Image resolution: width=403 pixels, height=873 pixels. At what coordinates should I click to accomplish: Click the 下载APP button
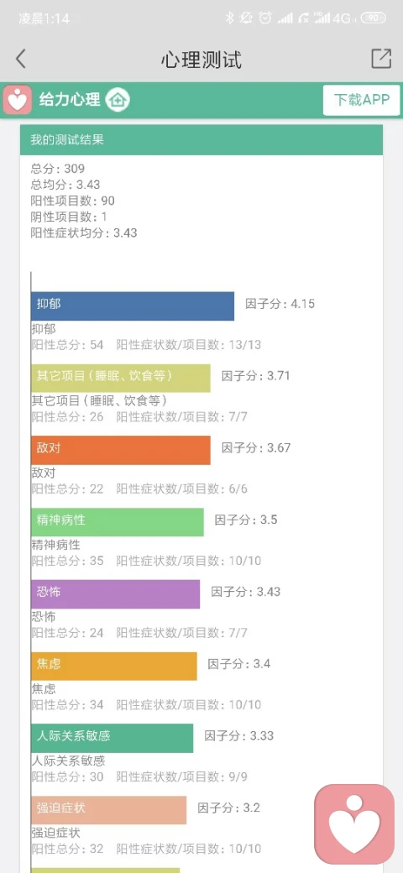point(361,100)
